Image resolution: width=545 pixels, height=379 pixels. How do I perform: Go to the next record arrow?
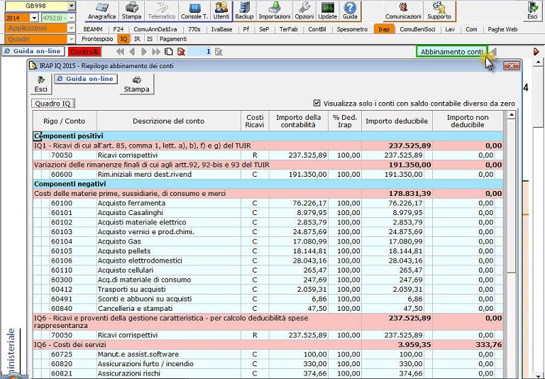144,52
